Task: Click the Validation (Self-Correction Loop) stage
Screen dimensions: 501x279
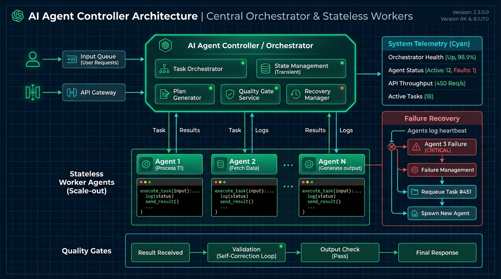Action: (x=246, y=252)
